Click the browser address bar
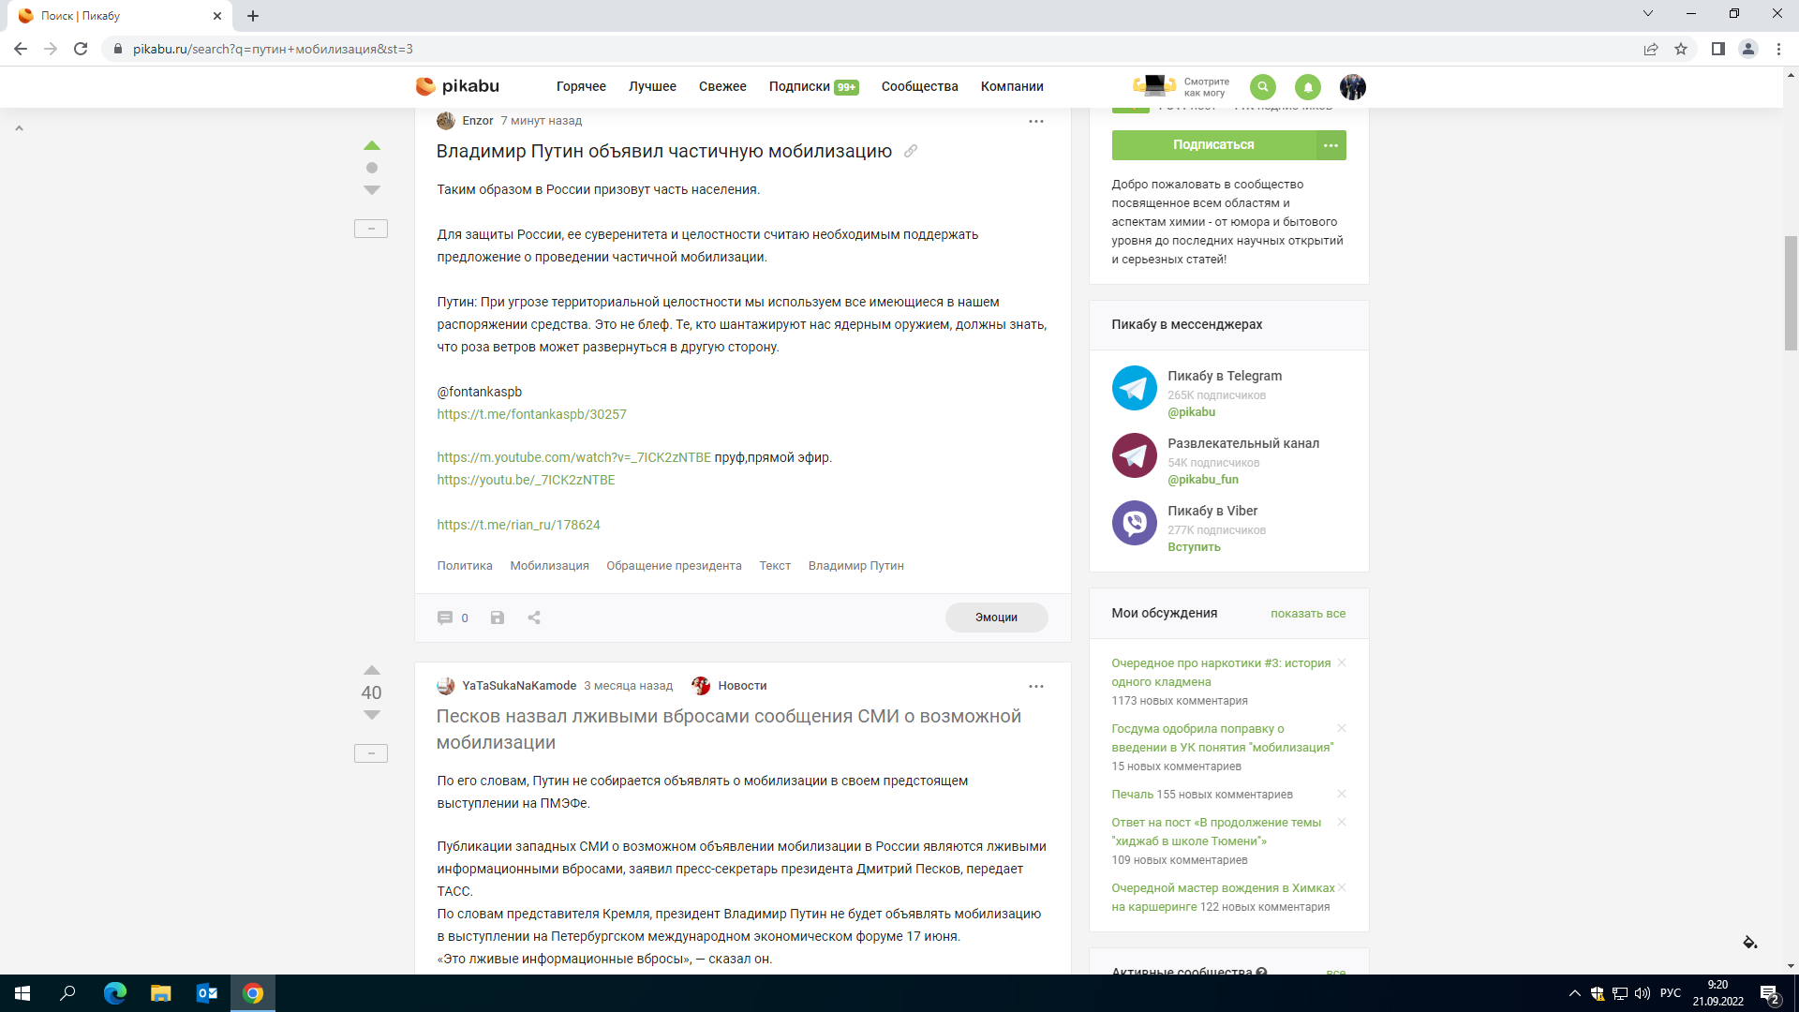1799x1012 pixels. pyautogui.click(x=871, y=49)
